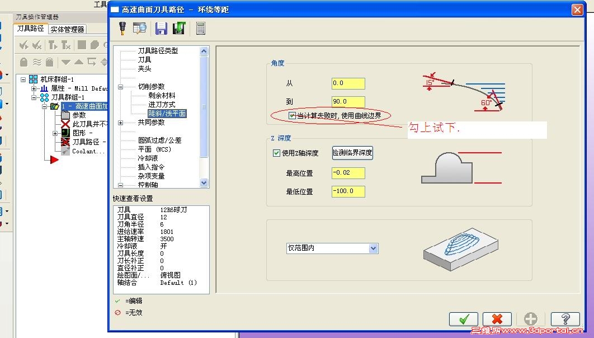Click the Coolant icon in operations tree

click(65, 151)
